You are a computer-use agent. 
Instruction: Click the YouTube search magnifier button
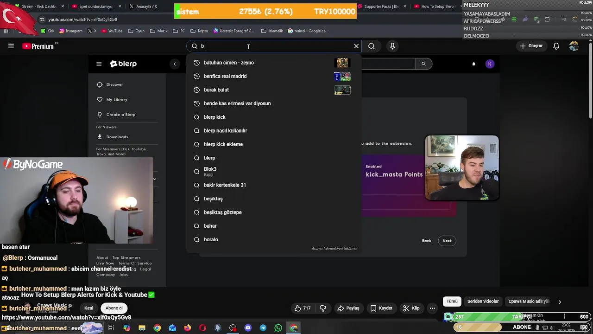pos(372,46)
